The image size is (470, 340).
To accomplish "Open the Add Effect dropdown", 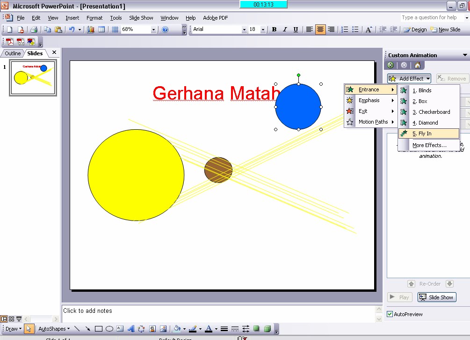I will [408, 78].
